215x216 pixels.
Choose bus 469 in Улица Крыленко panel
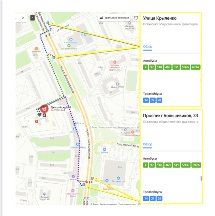[168, 67]
